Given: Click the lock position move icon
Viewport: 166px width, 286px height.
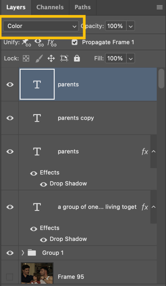Looking at the screenshot, I should click(x=51, y=59).
